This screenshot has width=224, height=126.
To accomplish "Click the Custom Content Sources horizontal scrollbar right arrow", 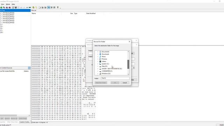I will tap(29, 115).
